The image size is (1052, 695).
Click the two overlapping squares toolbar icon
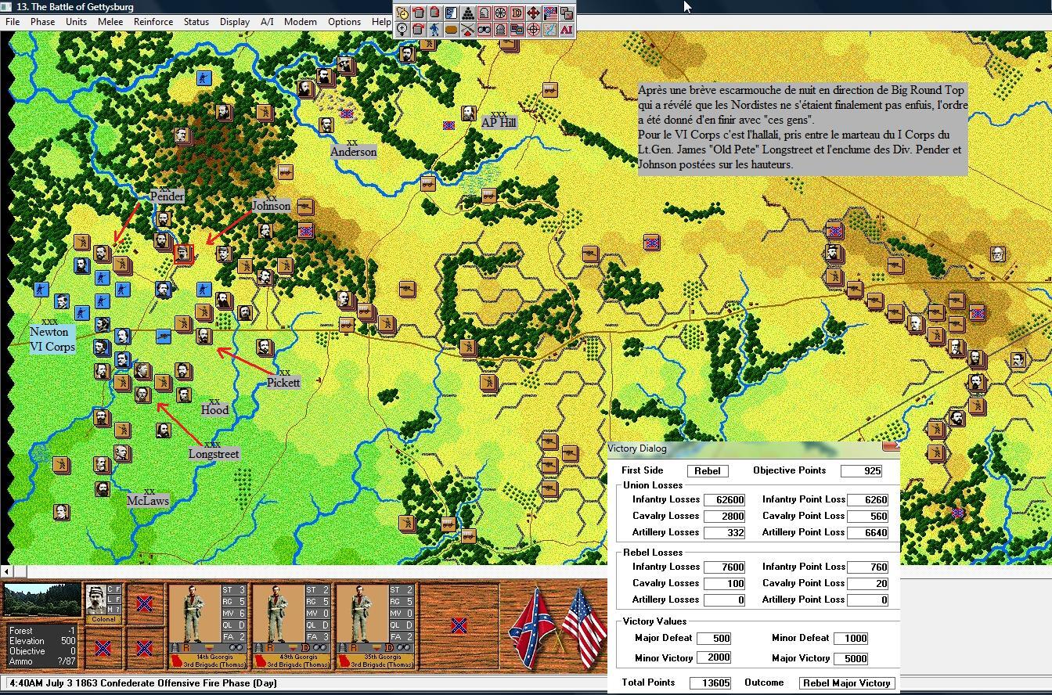pos(567,13)
